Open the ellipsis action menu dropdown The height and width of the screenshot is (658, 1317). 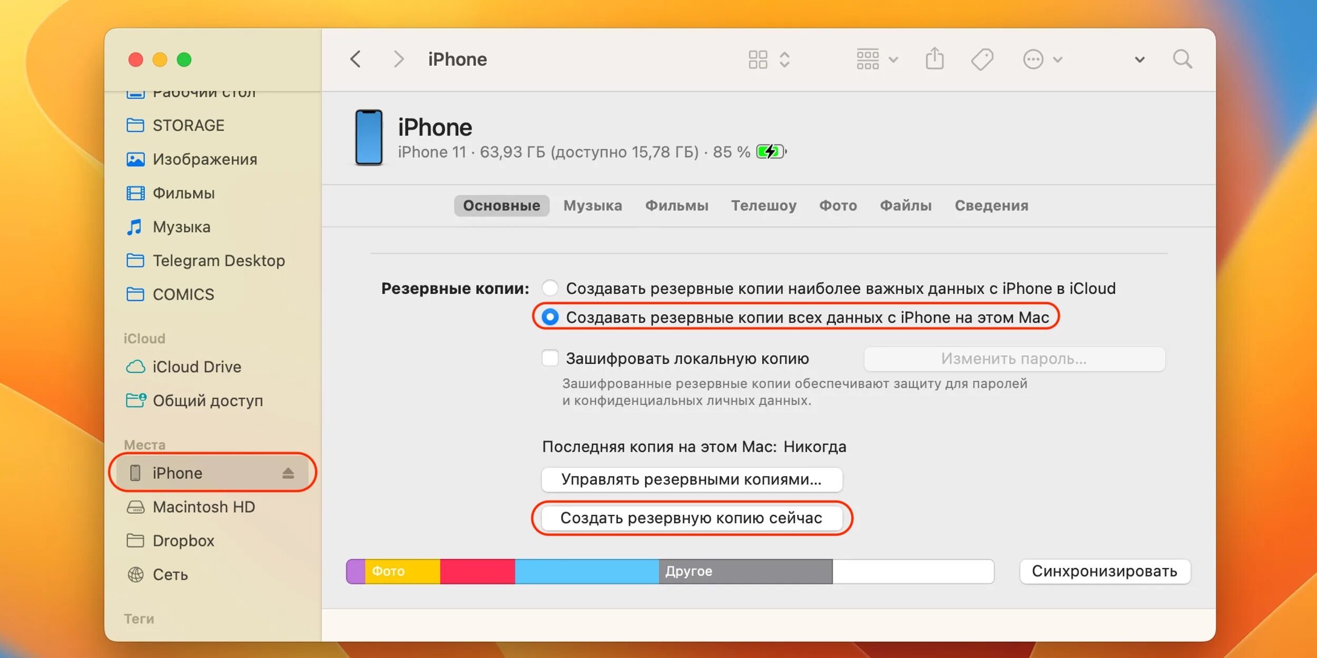pos(1043,59)
